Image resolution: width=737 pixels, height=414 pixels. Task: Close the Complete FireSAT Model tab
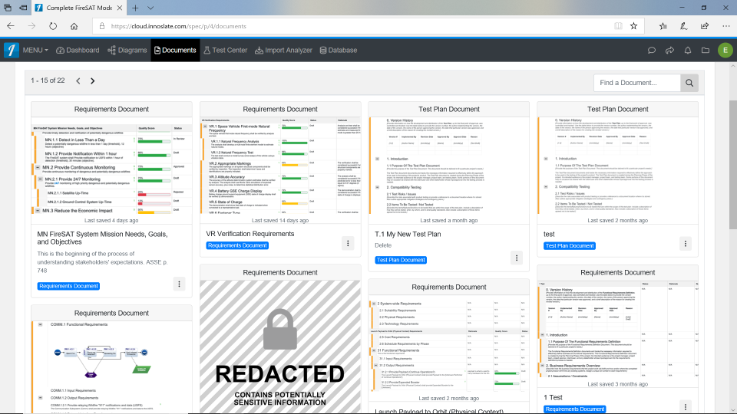[120, 8]
